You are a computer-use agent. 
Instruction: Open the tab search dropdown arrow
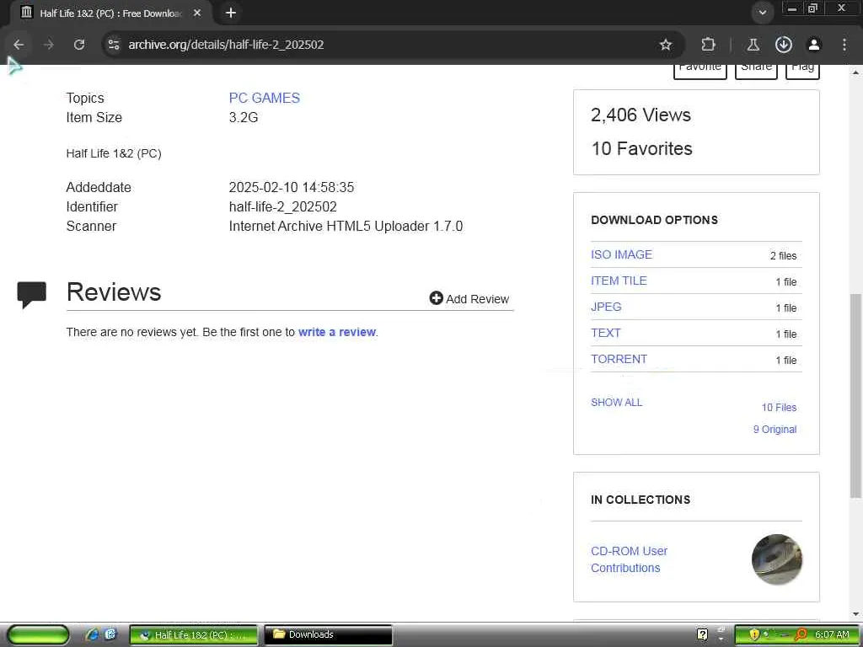pos(762,13)
